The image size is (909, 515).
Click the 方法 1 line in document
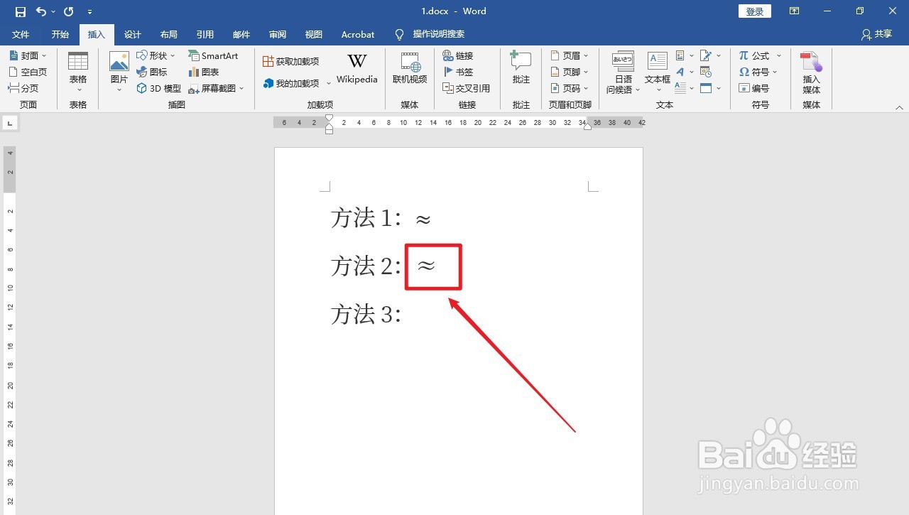(381, 218)
